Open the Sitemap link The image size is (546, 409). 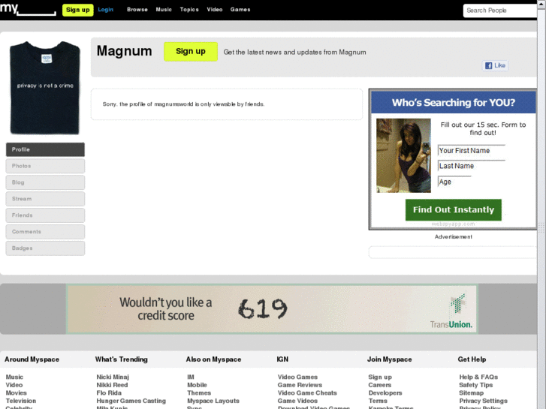(x=471, y=393)
